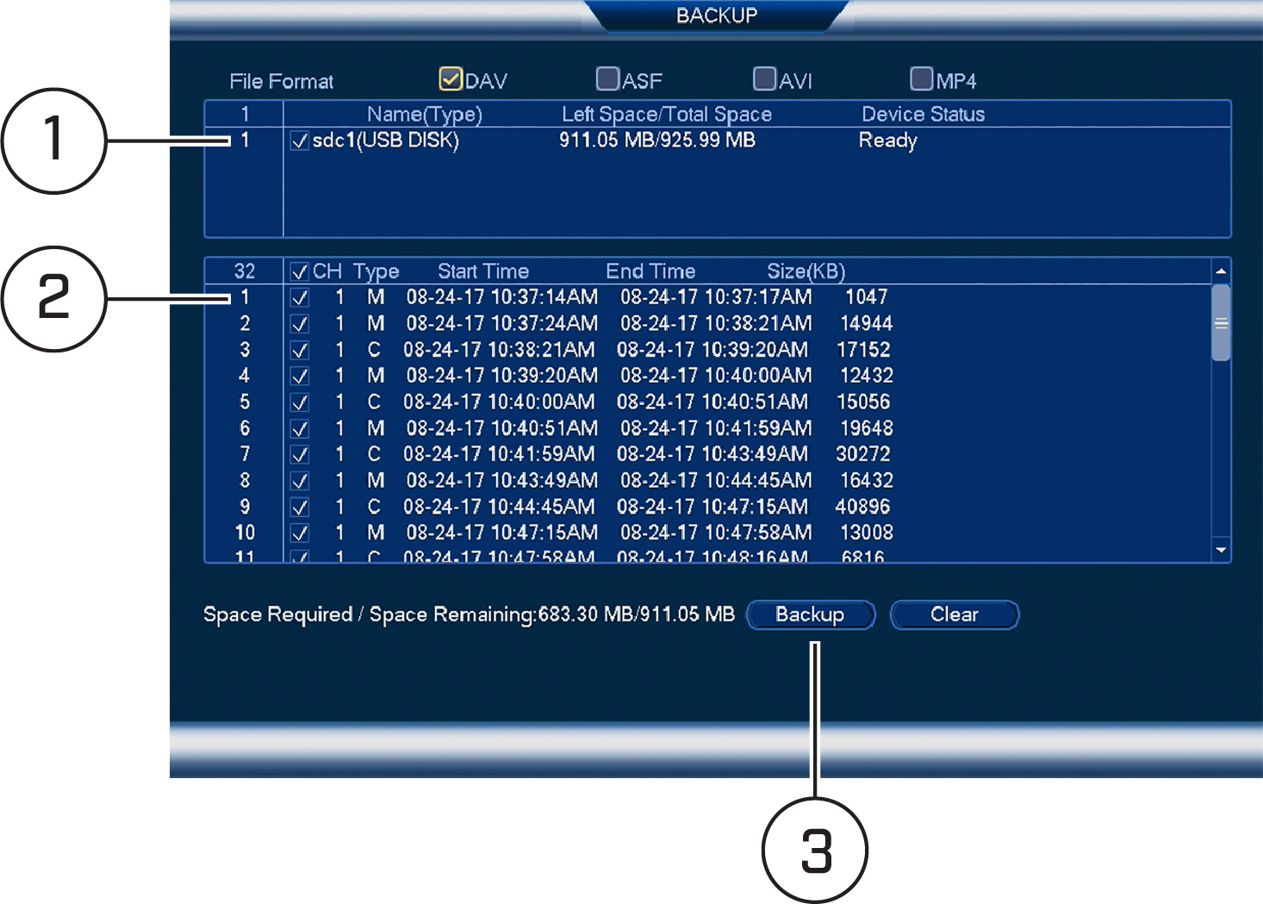Click the Size(KB) column header
This screenshot has height=904, width=1263.
click(x=806, y=271)
